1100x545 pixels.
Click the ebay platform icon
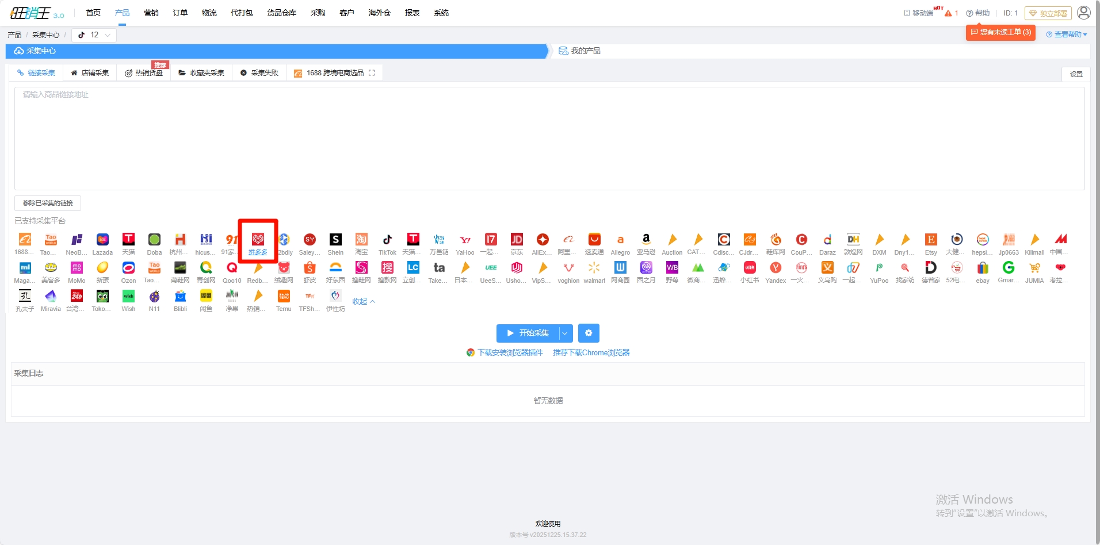click(983, 268)
